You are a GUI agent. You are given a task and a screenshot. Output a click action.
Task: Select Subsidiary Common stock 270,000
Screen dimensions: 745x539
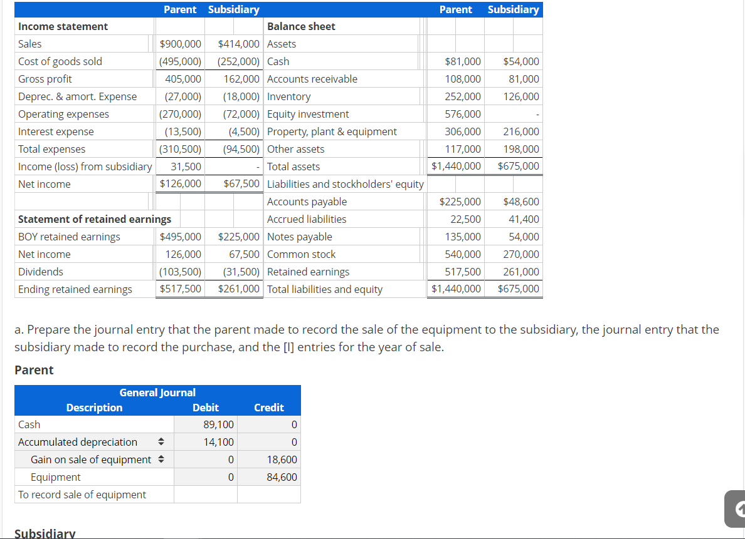521,254
